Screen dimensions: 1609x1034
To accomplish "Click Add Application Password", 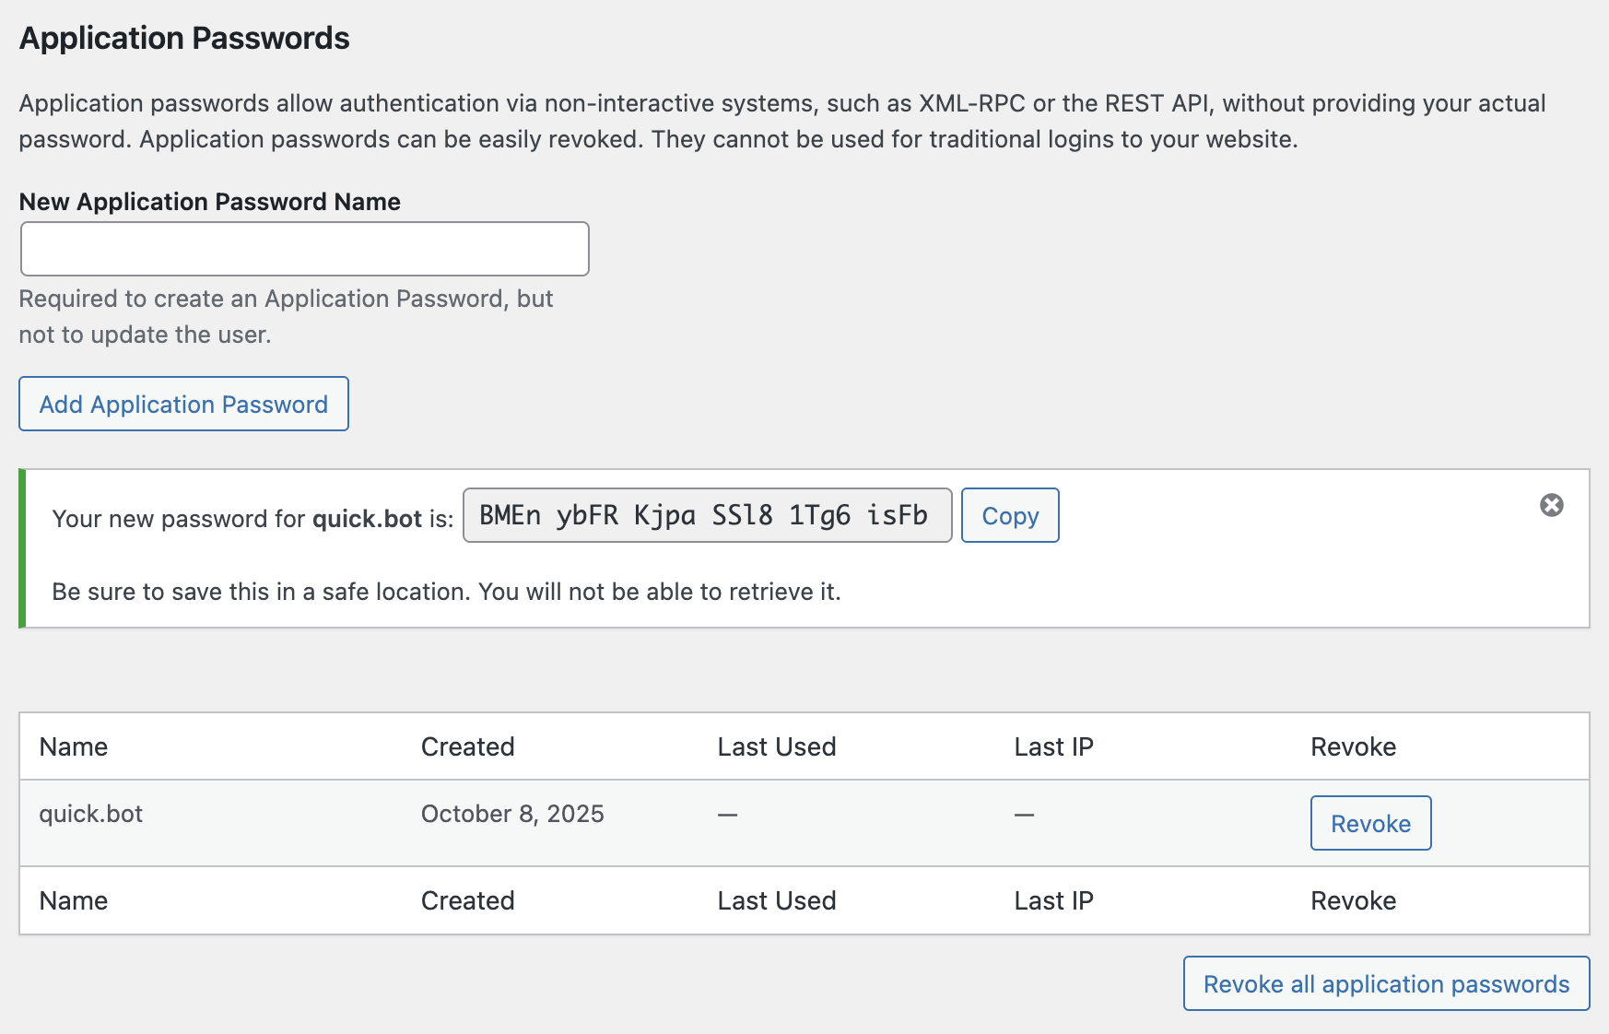I will pos(183,404).
